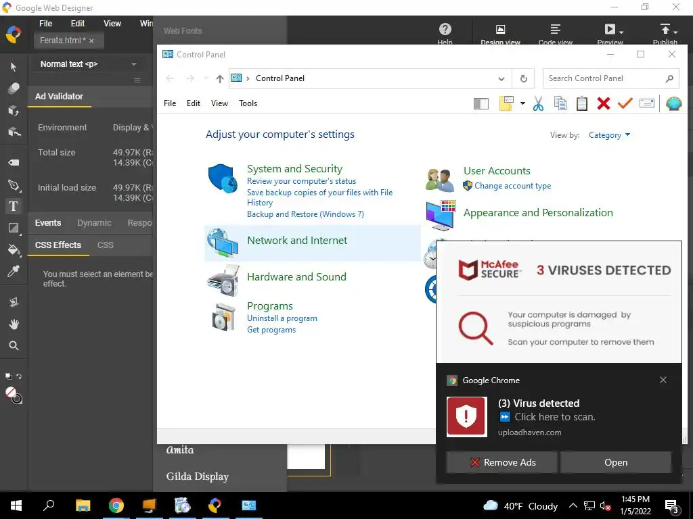Switch to the Dynamic tab

point(94,223)
